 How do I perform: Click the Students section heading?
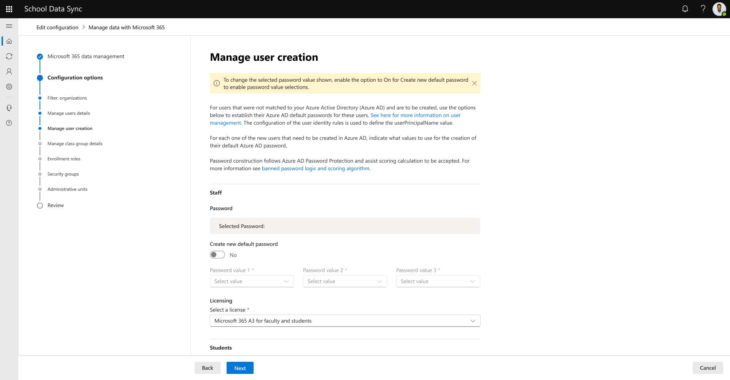coord(221,348)
